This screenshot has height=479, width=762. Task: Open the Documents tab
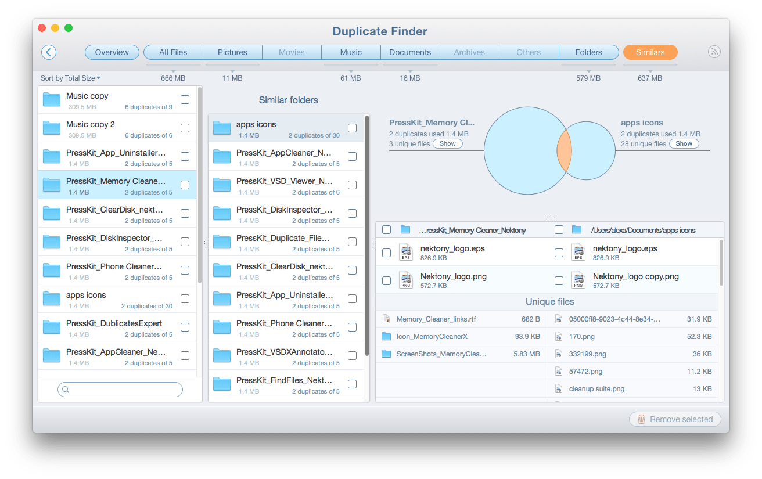410,52
